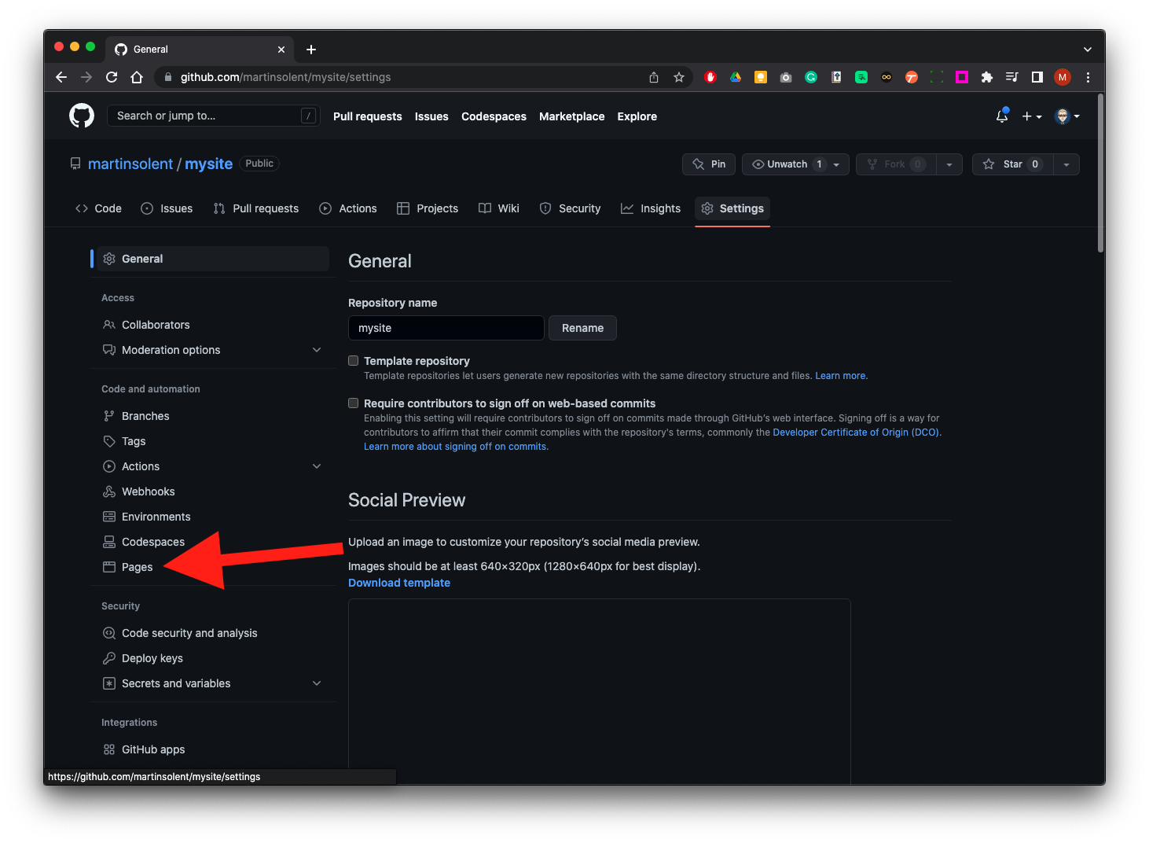Click the GitHub logo home icon
The width and height of the screenshot is (1149, 843).
(x=82, y=116)
